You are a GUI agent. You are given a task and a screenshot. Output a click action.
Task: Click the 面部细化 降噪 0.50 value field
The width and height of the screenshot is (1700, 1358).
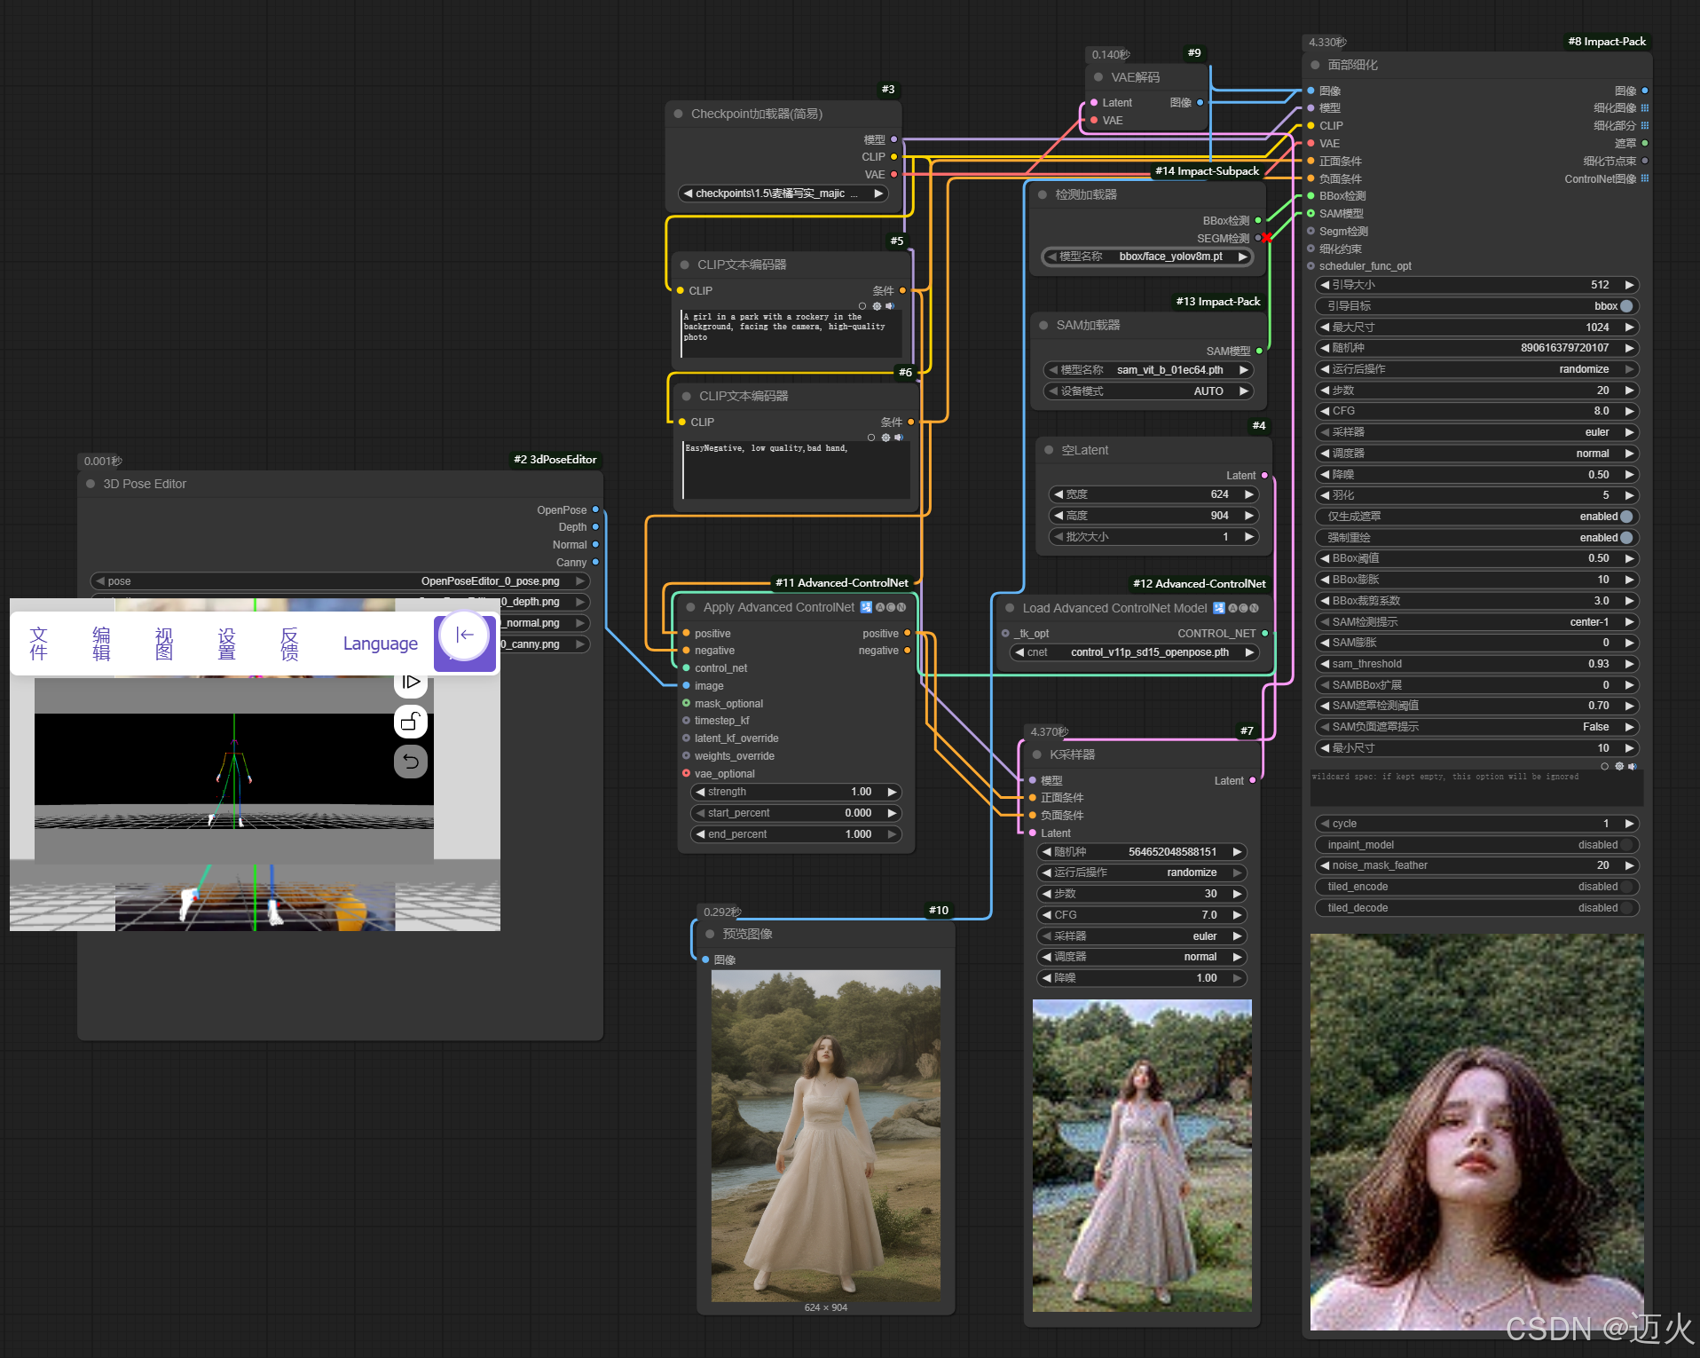pos(1476,475)
